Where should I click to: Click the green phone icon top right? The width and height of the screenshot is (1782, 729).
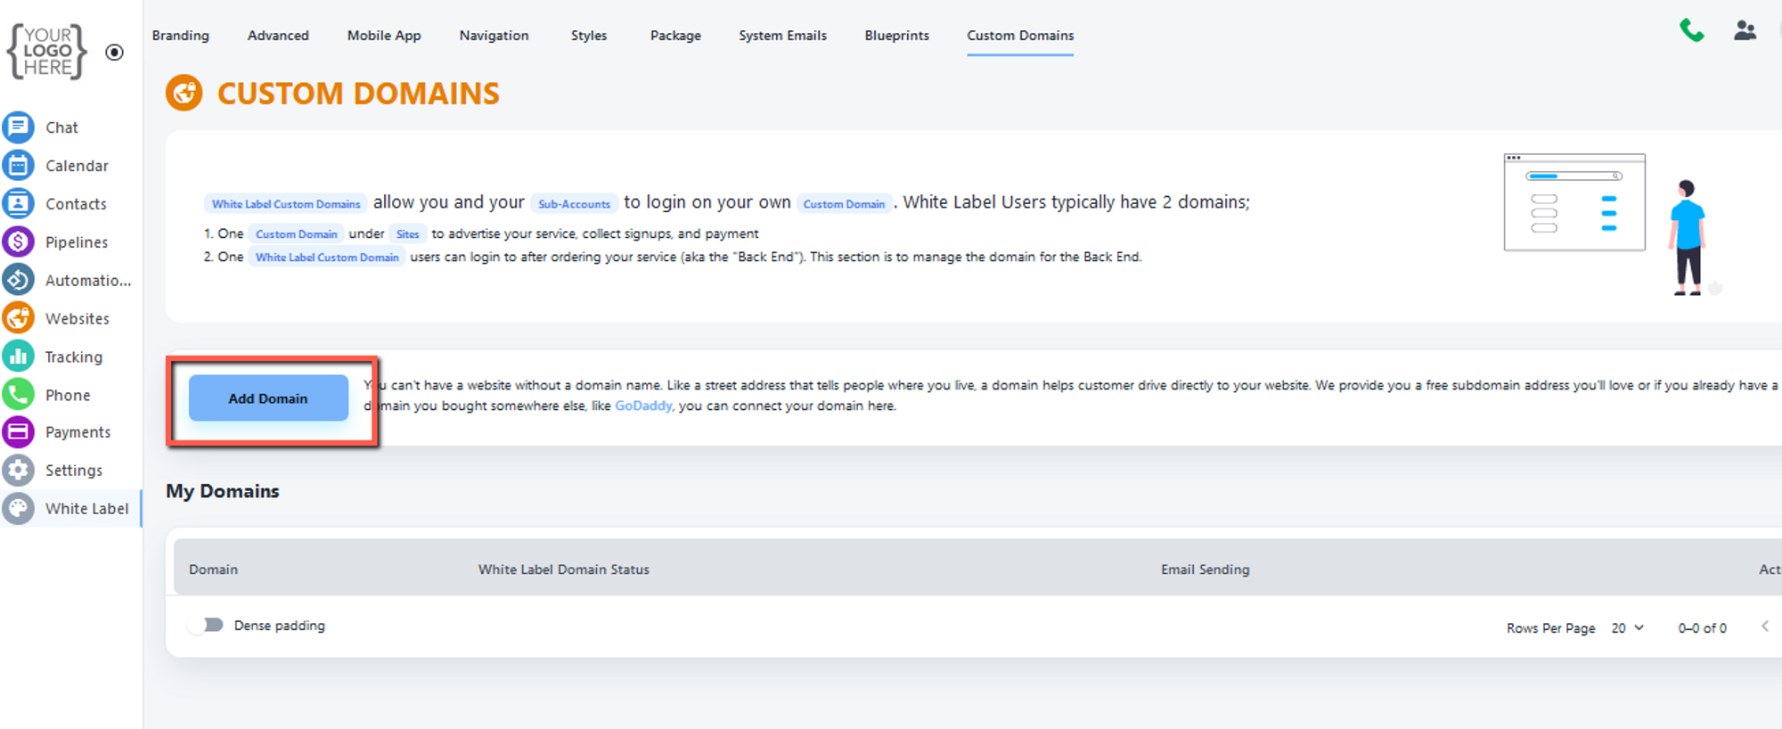pyautogui.click(x=1691, y=31)
